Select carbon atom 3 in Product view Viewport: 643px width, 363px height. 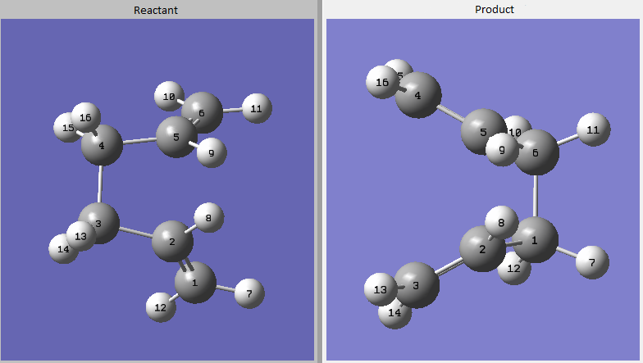[417, 285]
